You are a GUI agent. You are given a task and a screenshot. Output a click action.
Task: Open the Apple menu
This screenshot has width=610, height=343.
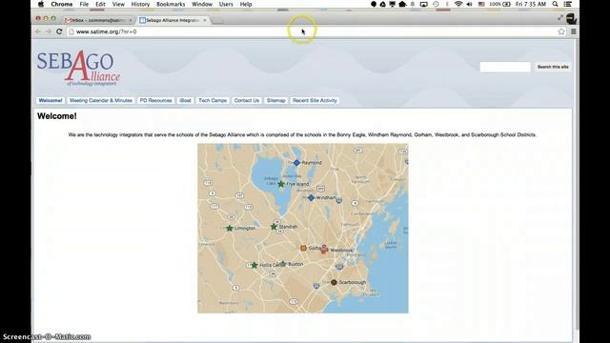click(x=41, y=4)
